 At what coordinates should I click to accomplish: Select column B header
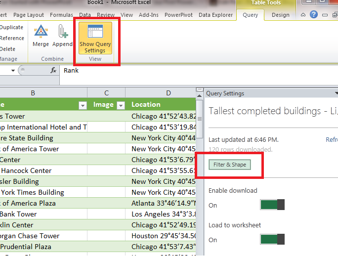pos(43,93)
